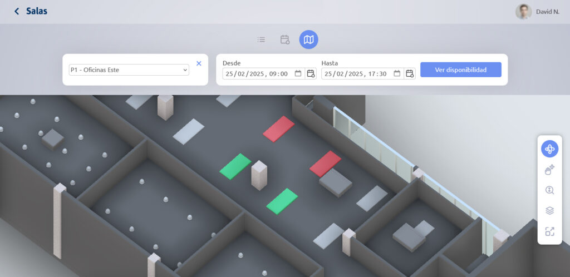Open the Hasta native calendar picker icon
This screenshot has height=277, width=570.
tap(397, 73)
